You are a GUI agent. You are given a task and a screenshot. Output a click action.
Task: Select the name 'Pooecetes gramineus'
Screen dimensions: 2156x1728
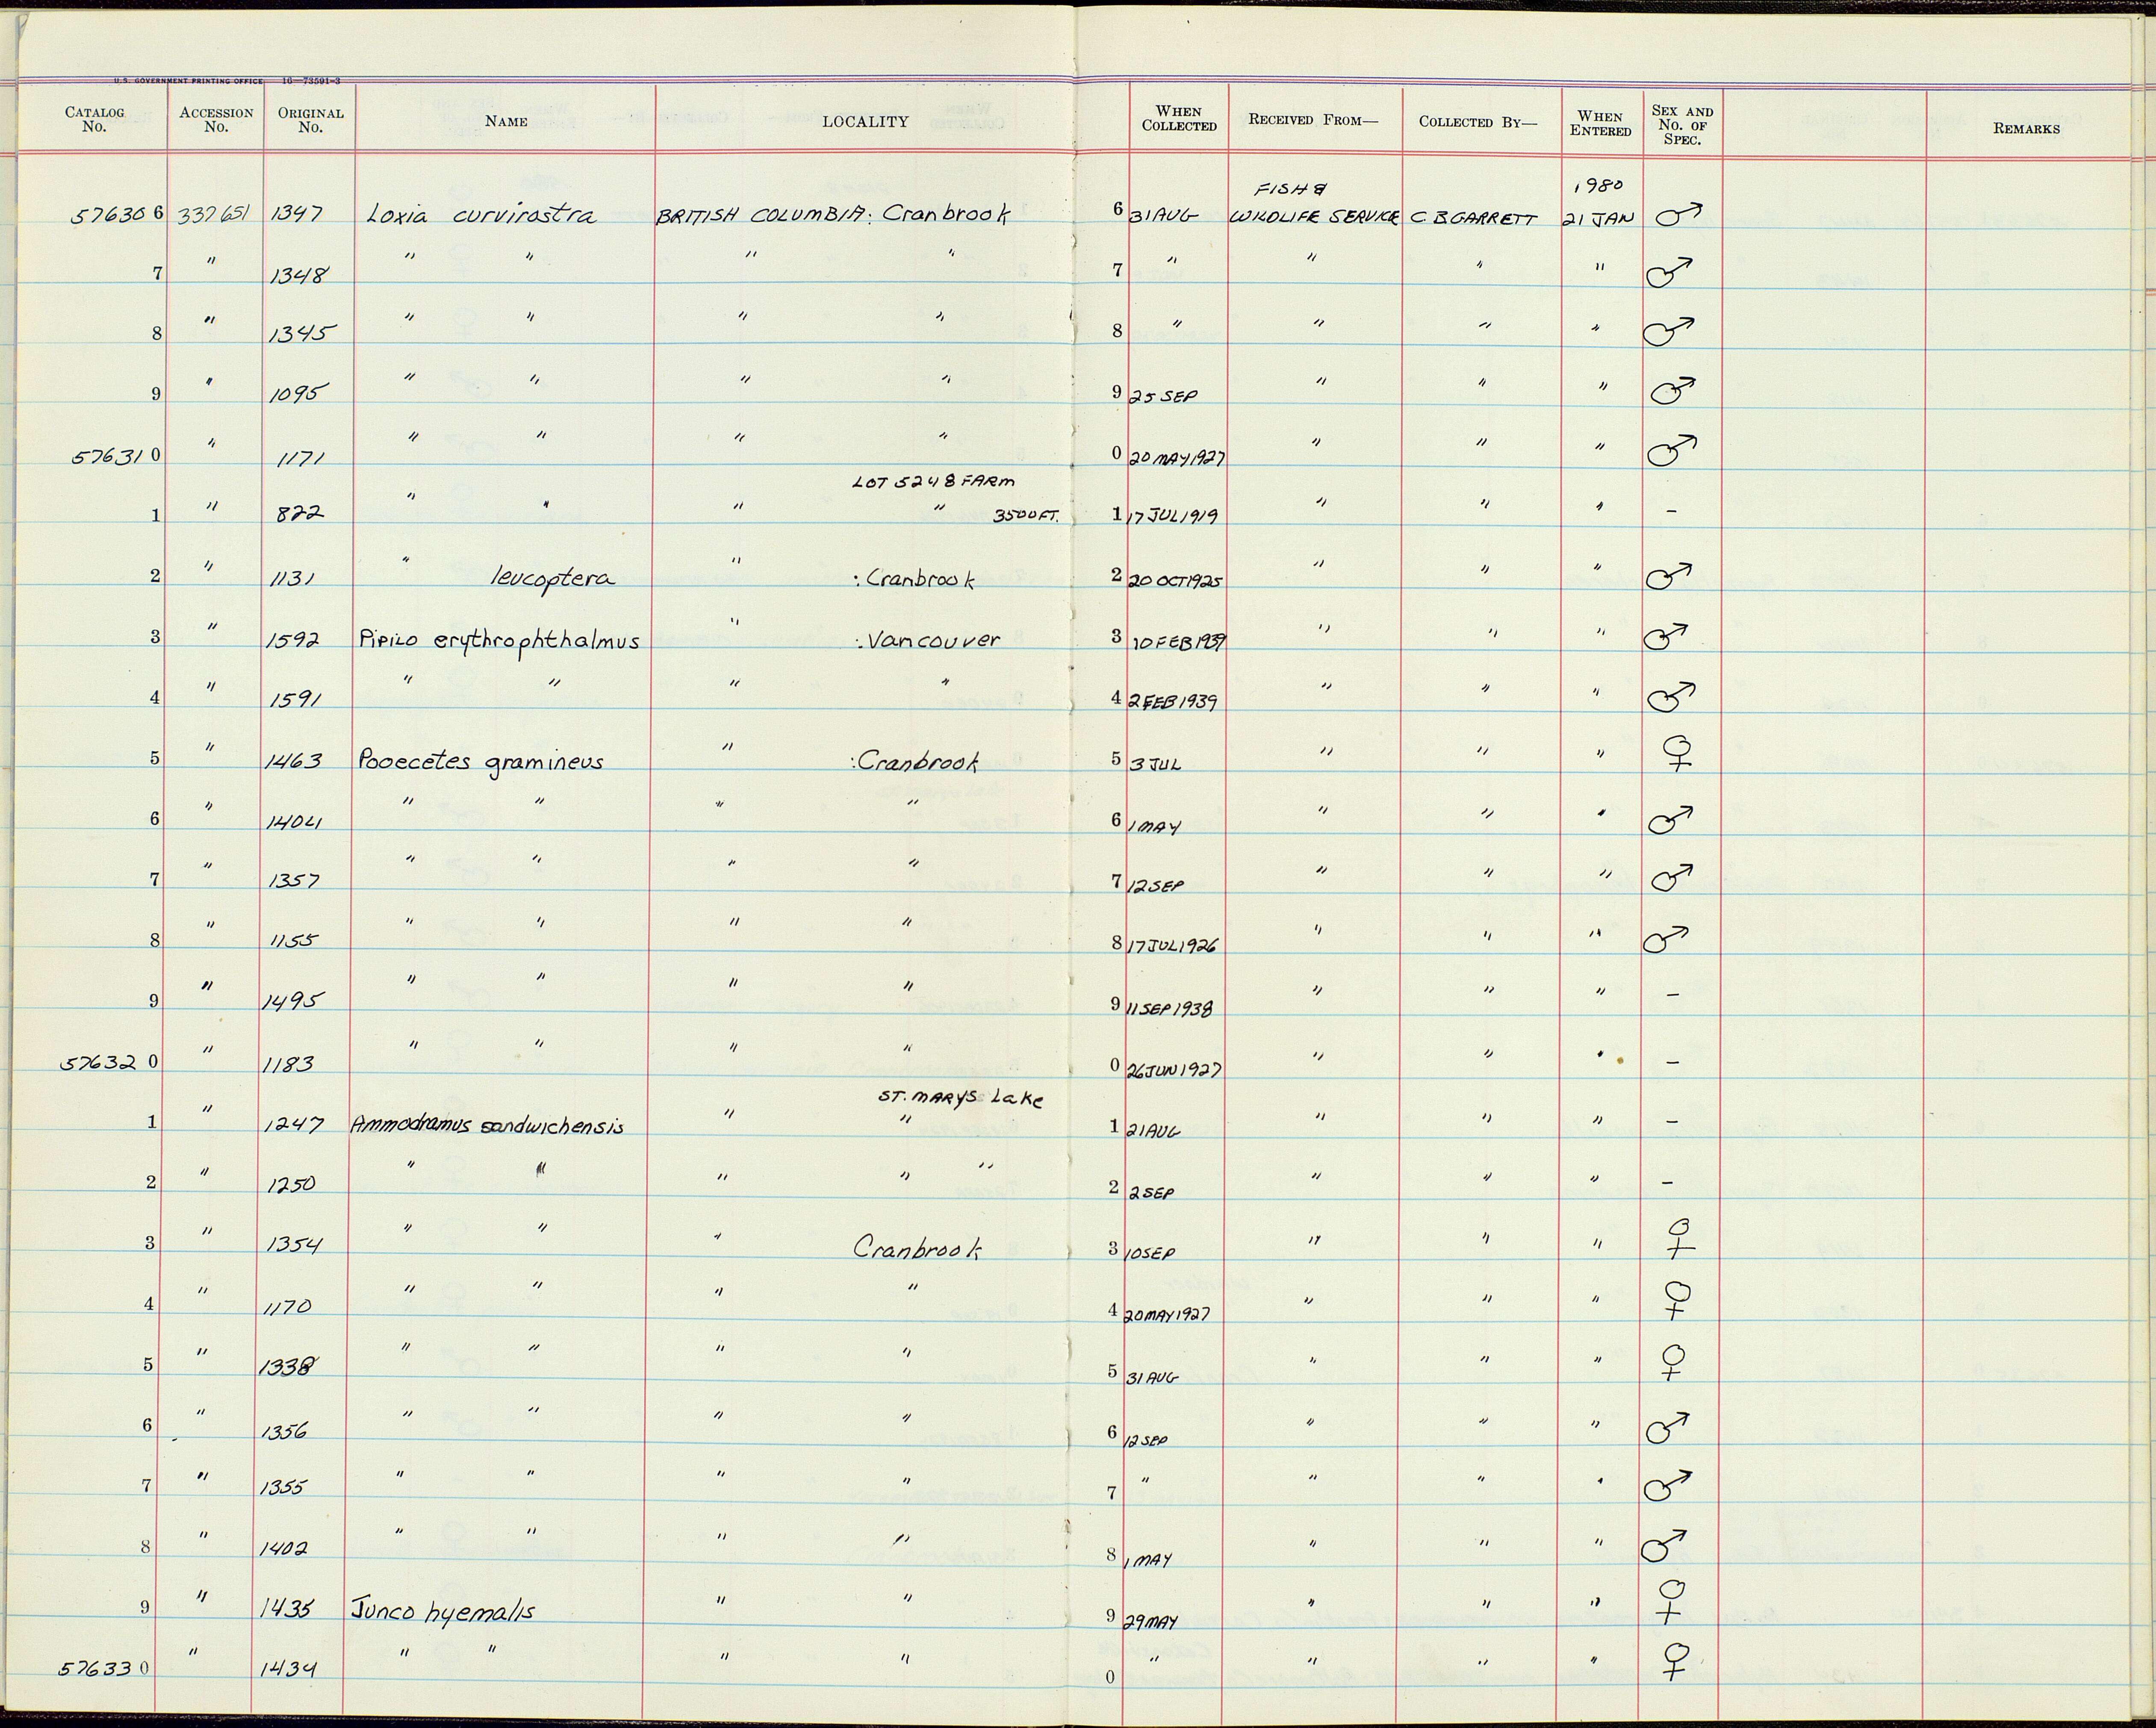(x=481, y=762)
